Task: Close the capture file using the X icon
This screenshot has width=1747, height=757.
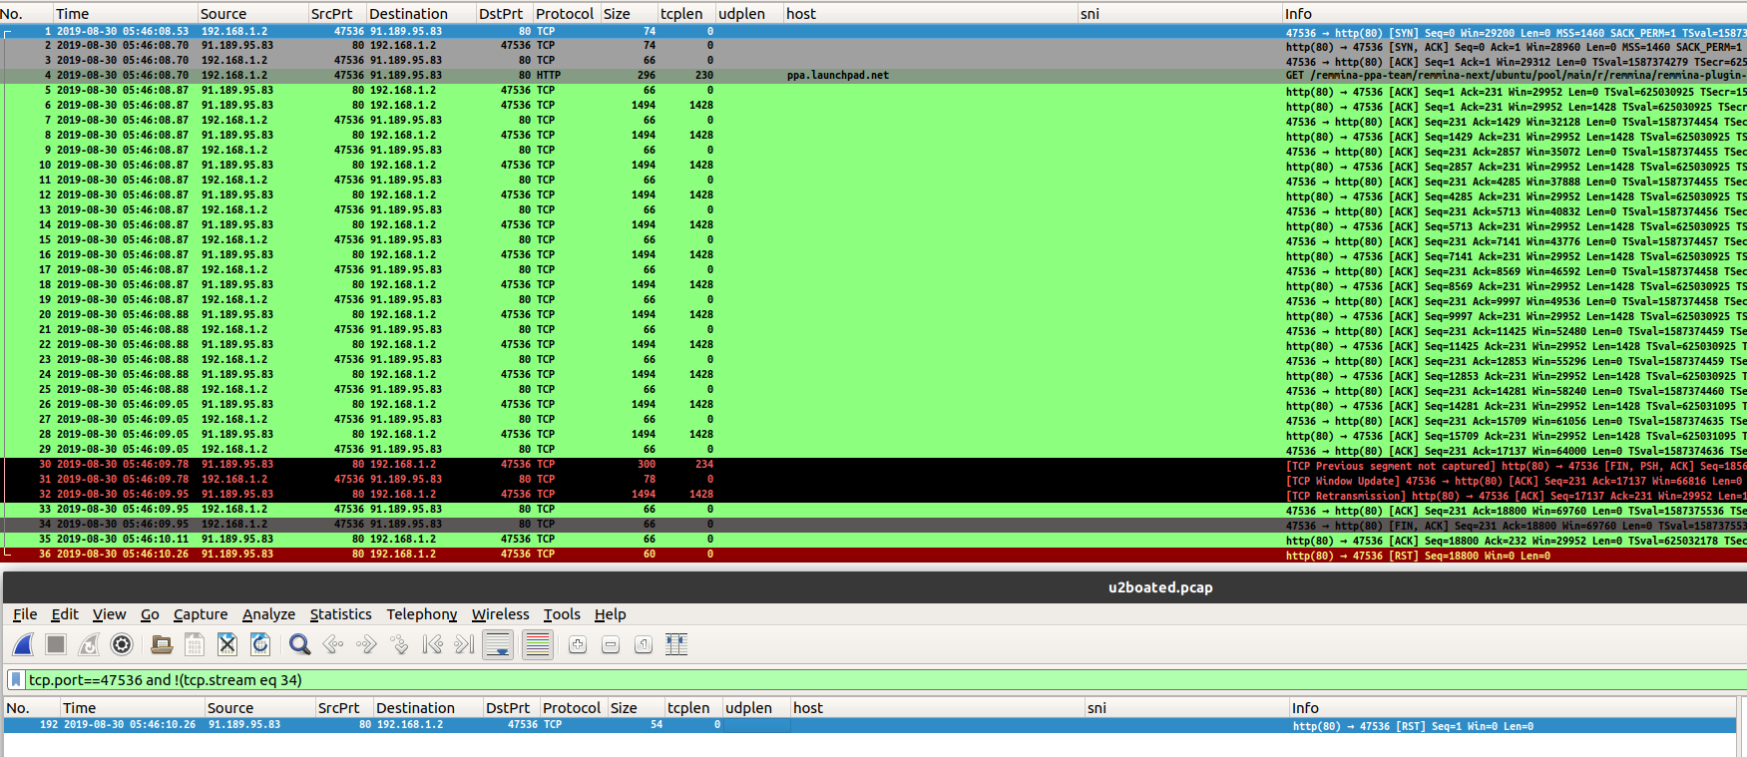Action: (227, 645)
